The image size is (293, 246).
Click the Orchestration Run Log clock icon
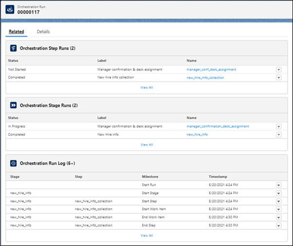coord(13,163)
